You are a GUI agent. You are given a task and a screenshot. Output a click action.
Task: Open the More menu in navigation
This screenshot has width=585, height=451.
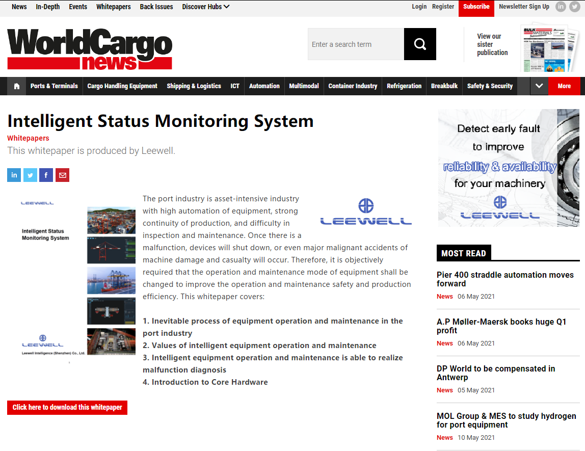point(564,86)
